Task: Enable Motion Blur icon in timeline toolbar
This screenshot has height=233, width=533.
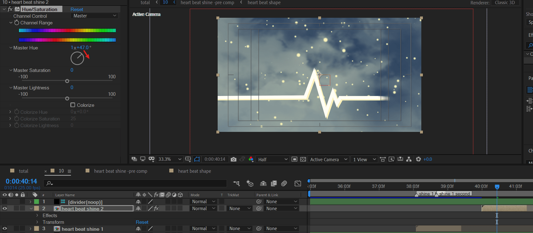Action: point(284,183)
